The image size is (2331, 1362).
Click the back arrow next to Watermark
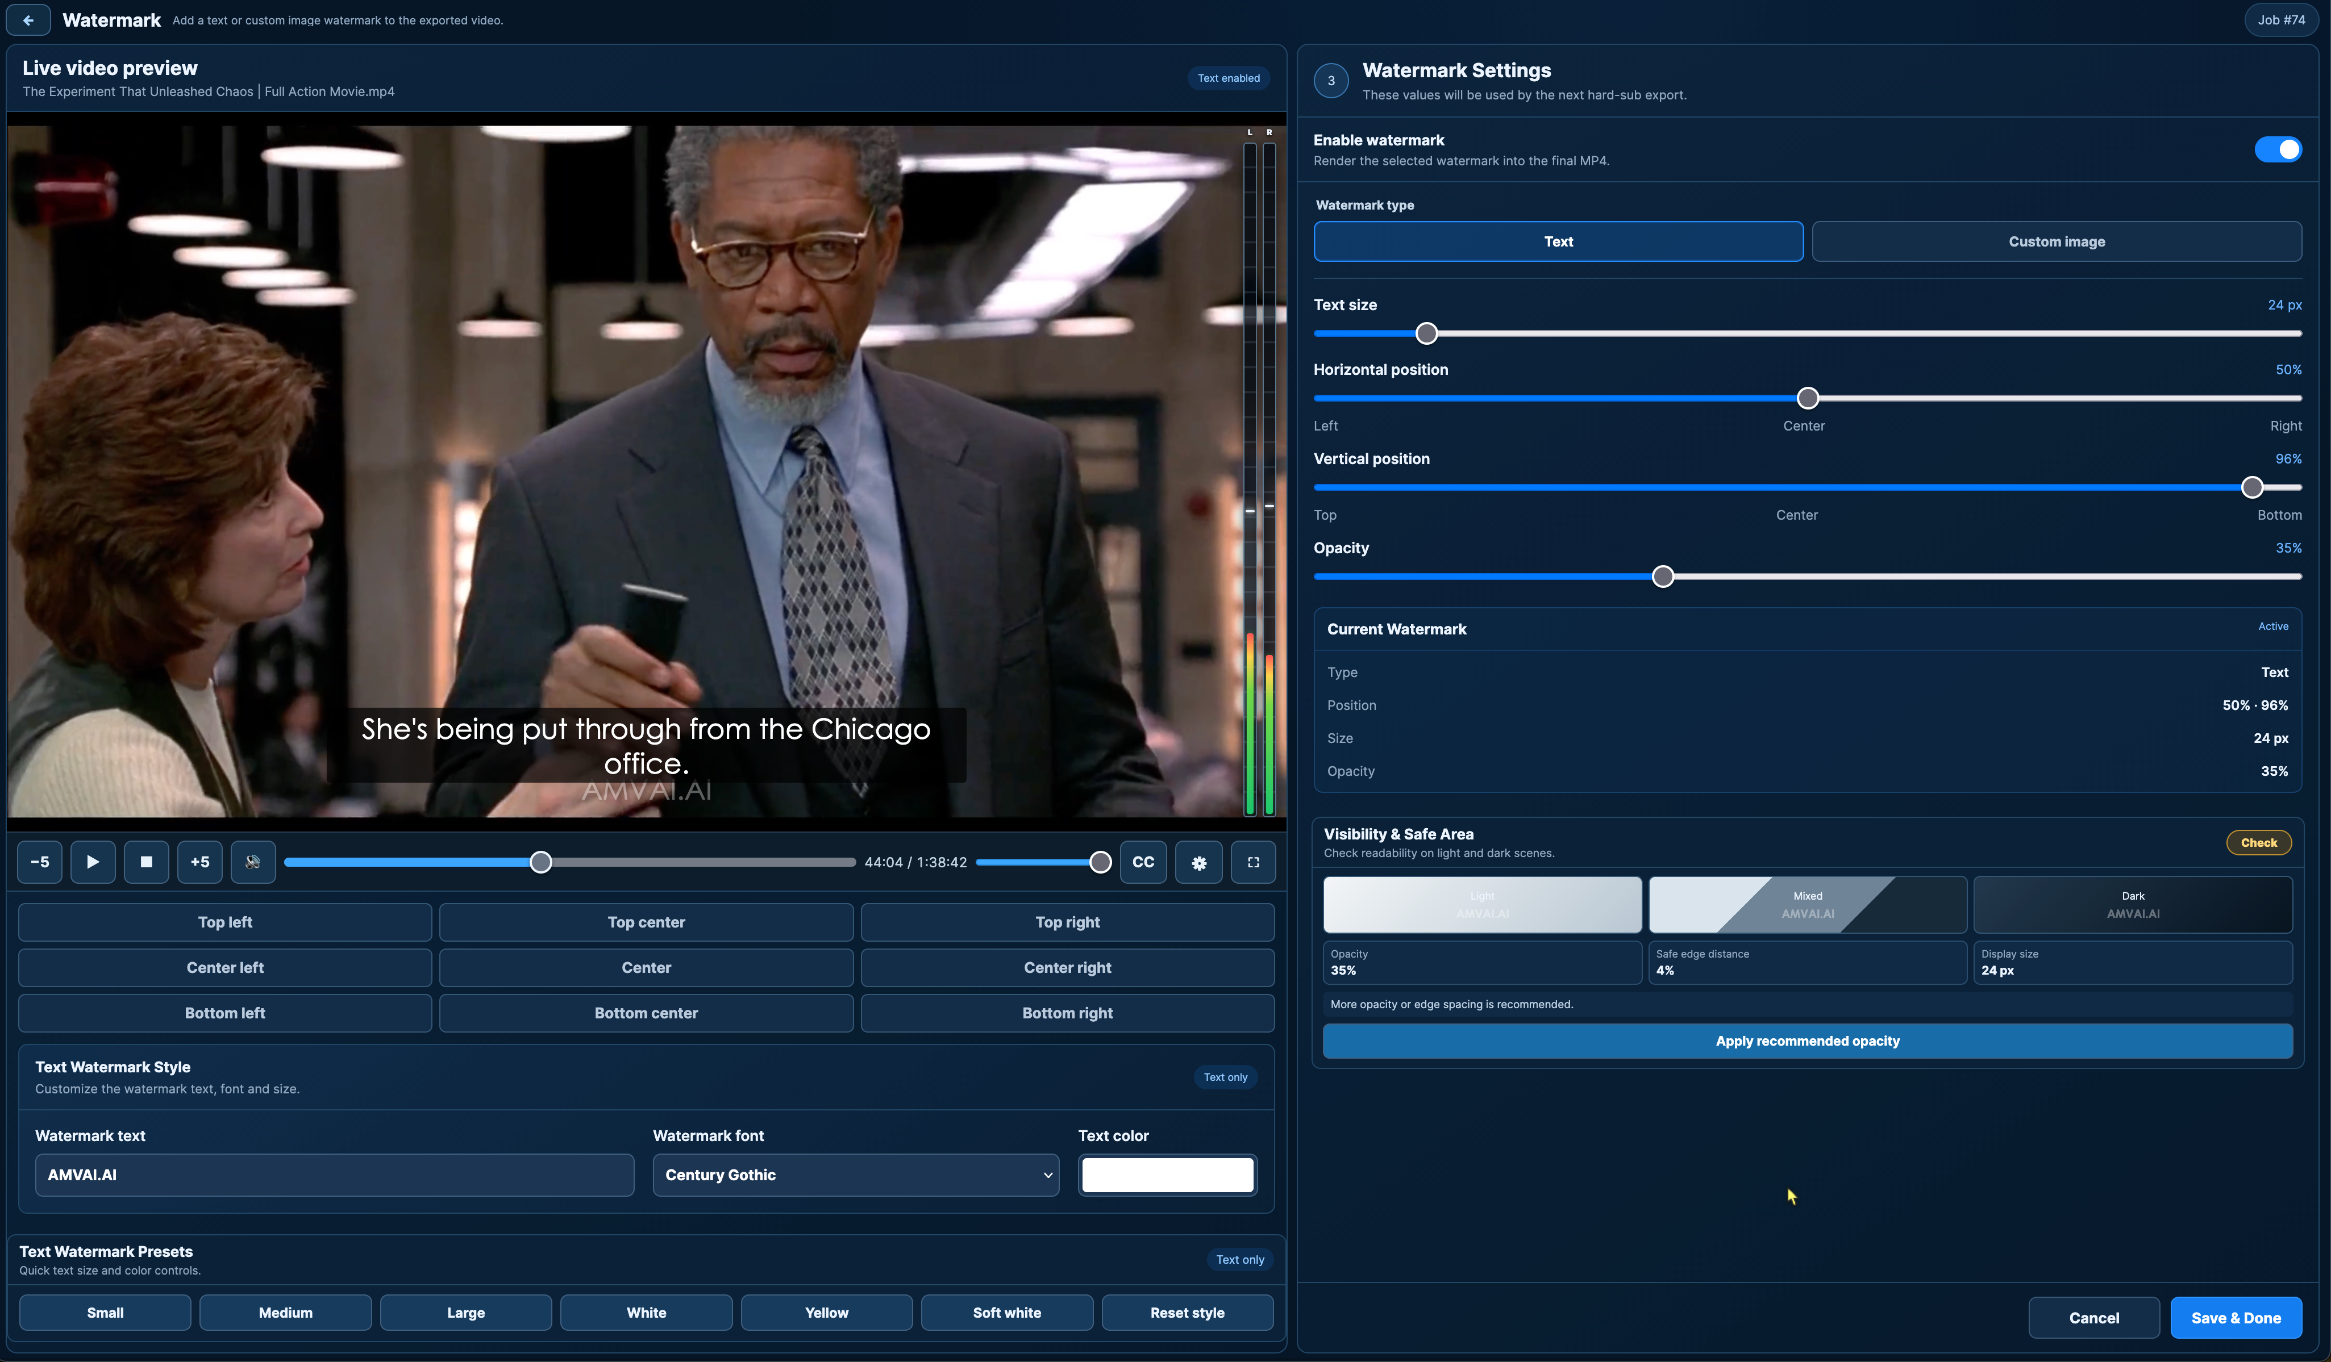click(28, 20)
